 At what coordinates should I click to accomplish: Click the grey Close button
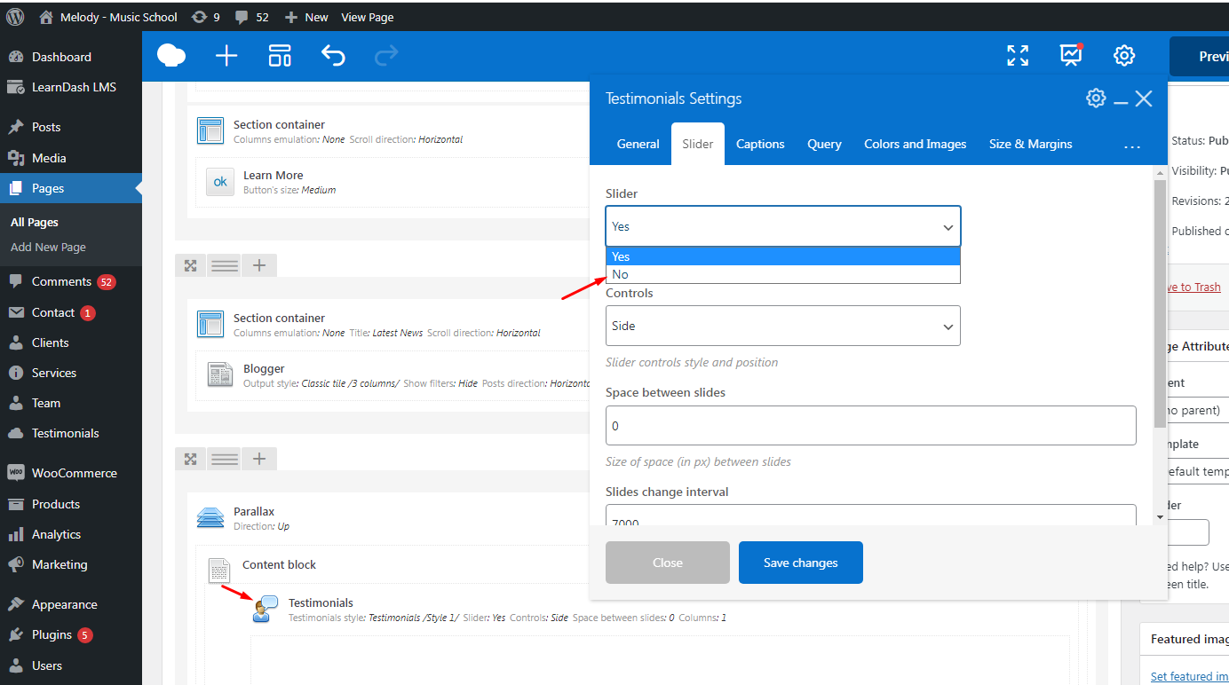click(x=668, y=563)
